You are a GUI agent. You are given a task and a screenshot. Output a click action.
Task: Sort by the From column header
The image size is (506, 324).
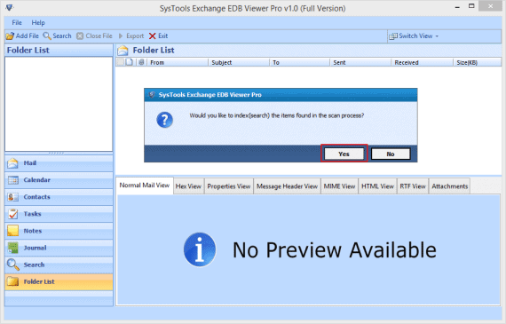coord(178,62)
